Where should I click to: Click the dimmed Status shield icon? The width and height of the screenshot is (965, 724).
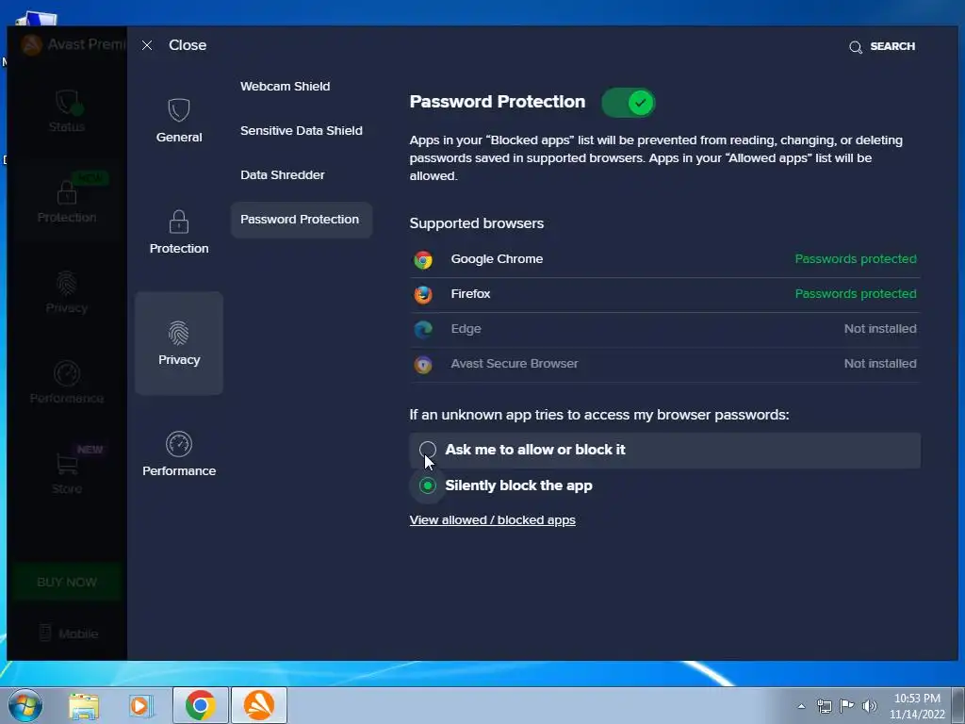click(x=67, y=102)
